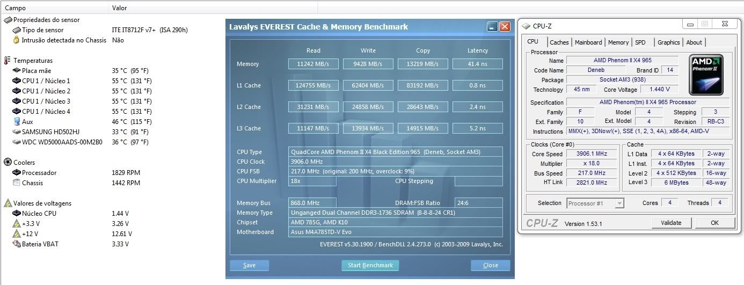Image resolution: width=744 pixels, height=285 pixels.
Task: Click the Memory Read value 11242 MB/s
Action: tap(313, 64)
